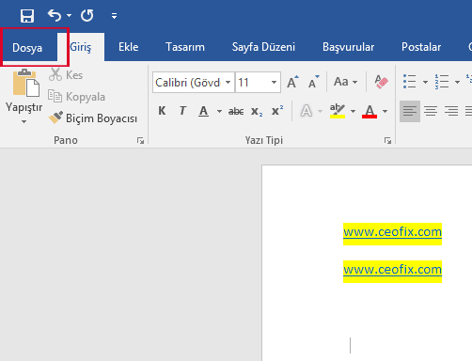Open the Postalar tab

pyautogui.click(x=421, y=47)
